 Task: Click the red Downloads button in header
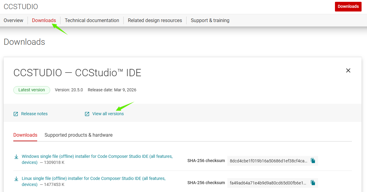click(x=348, y=7)
